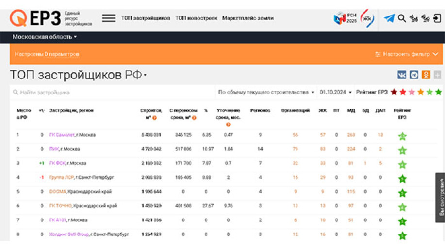Click the info icon next to 'Строится, м²'
The image size is (445, 250).
155,118
